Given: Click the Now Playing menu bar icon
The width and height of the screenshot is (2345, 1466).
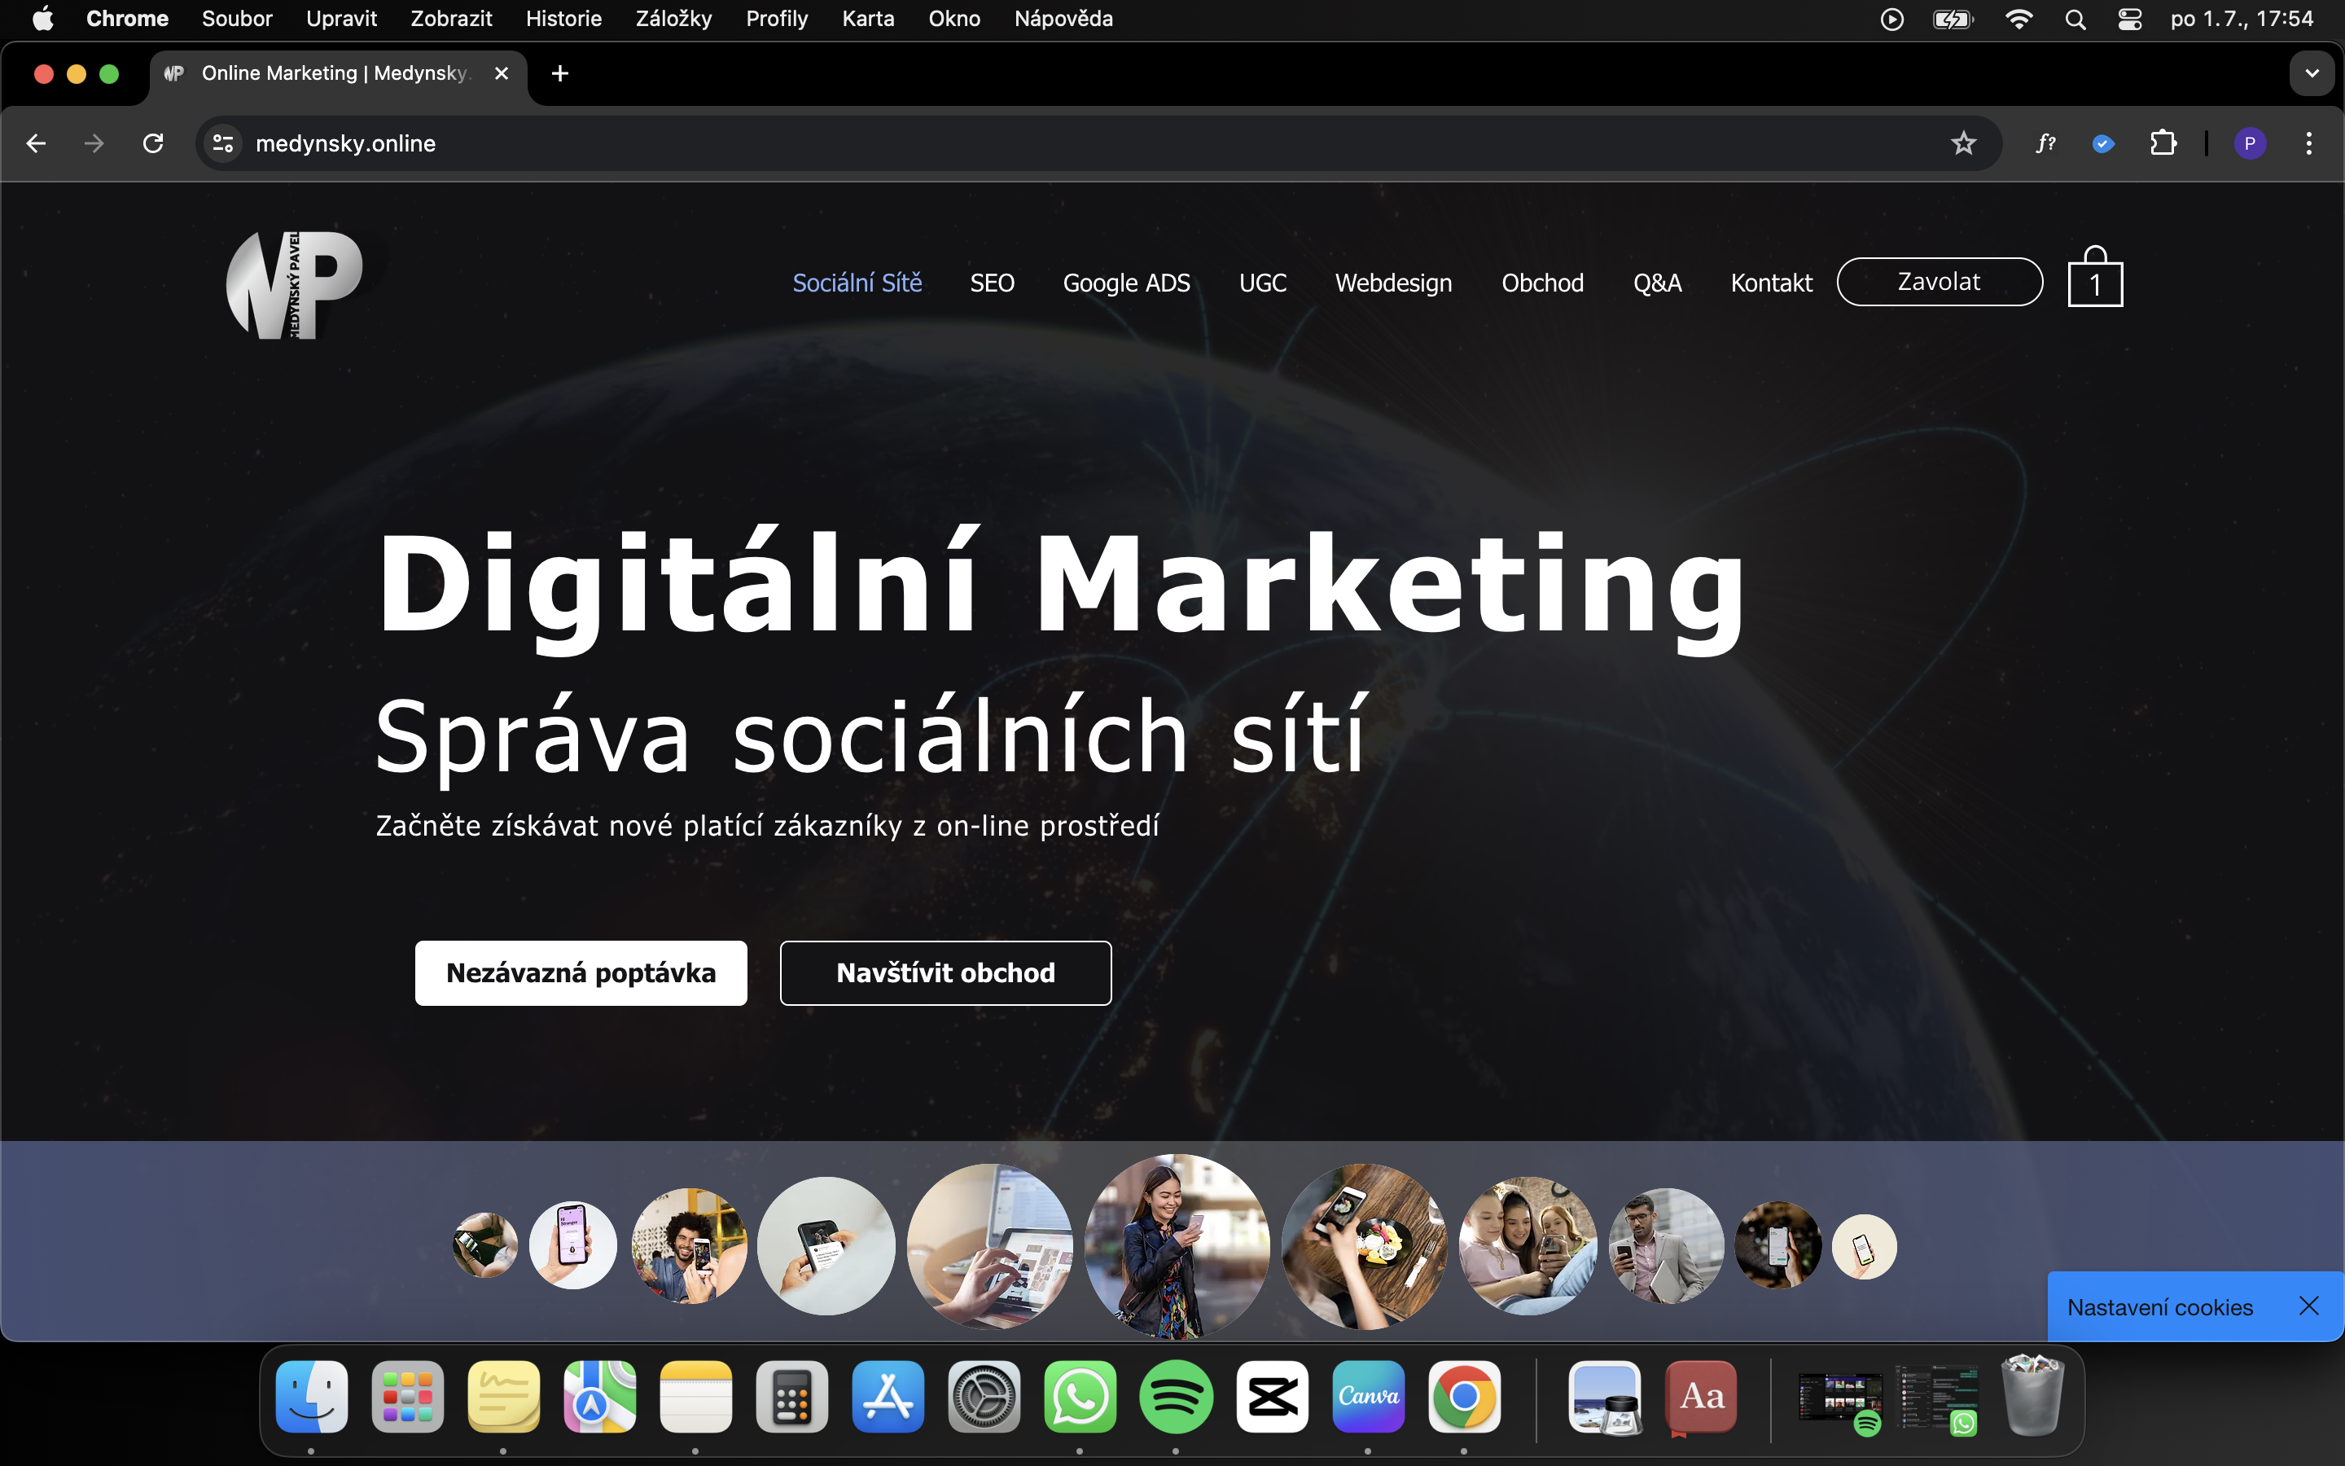Looking at the screenshot, I should 1891,20.
